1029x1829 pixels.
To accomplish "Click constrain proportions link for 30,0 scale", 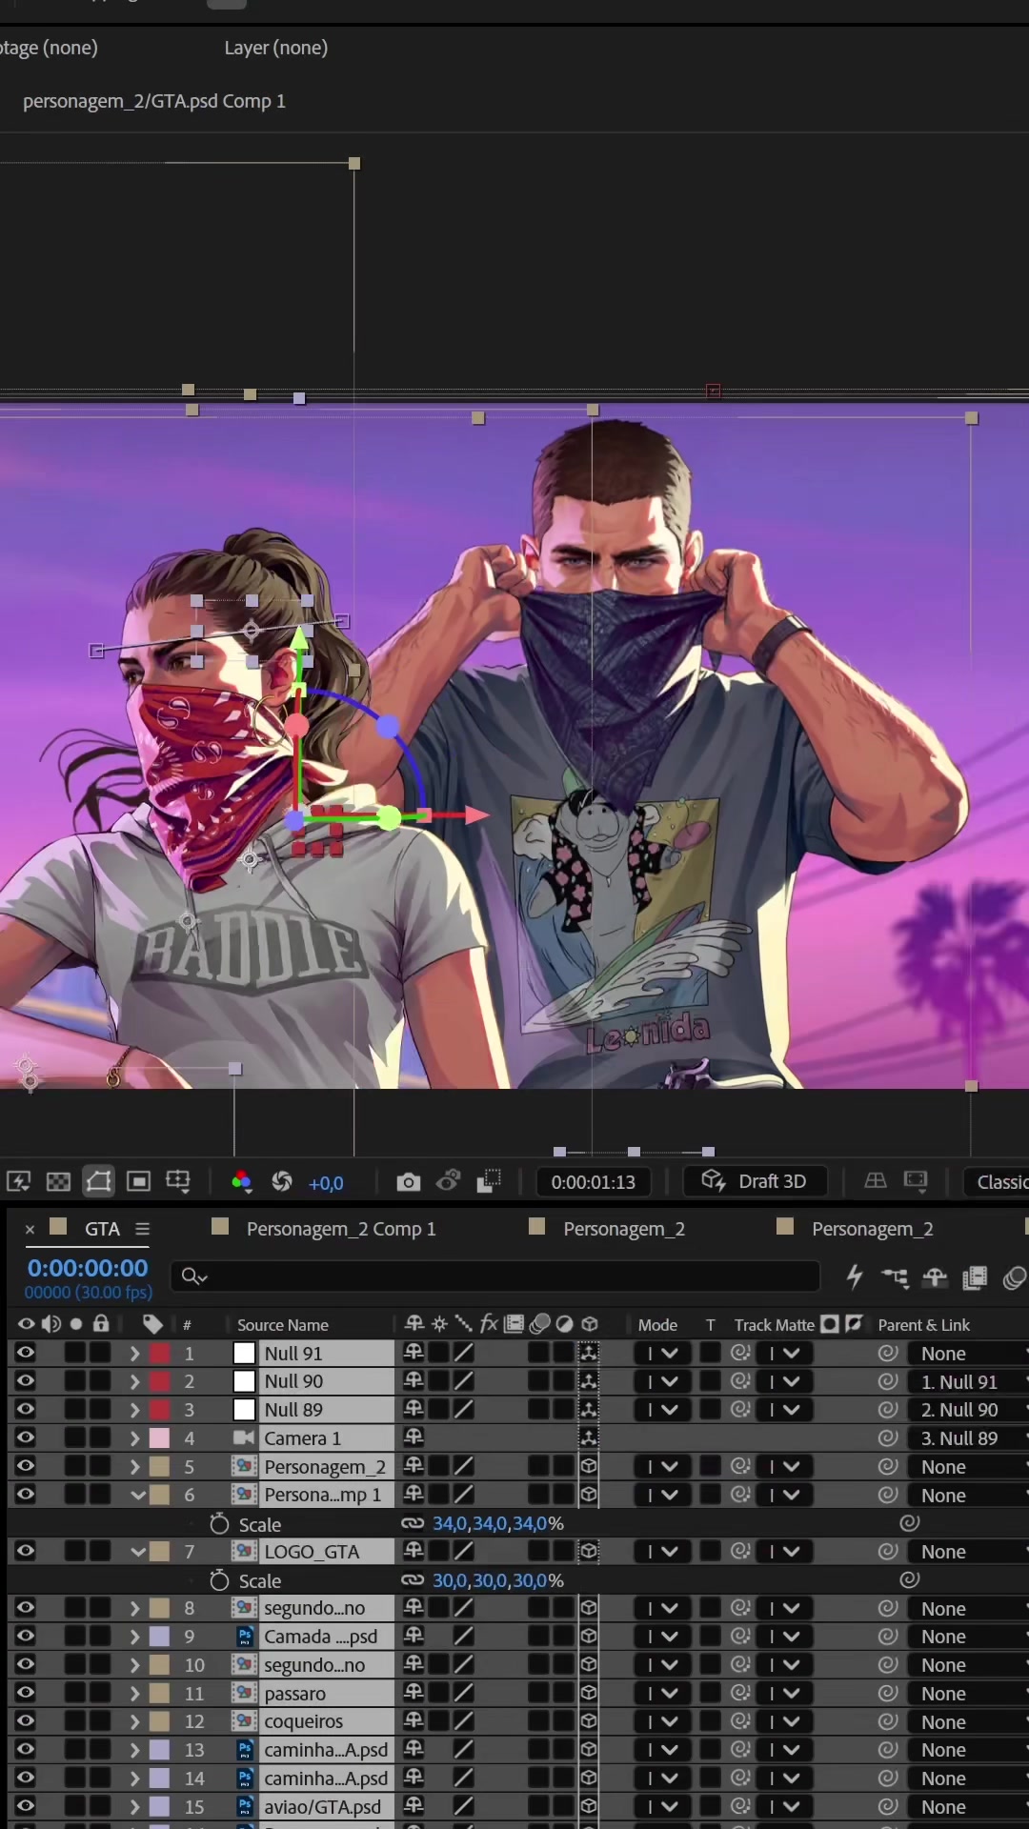I will click(413, 1579).
